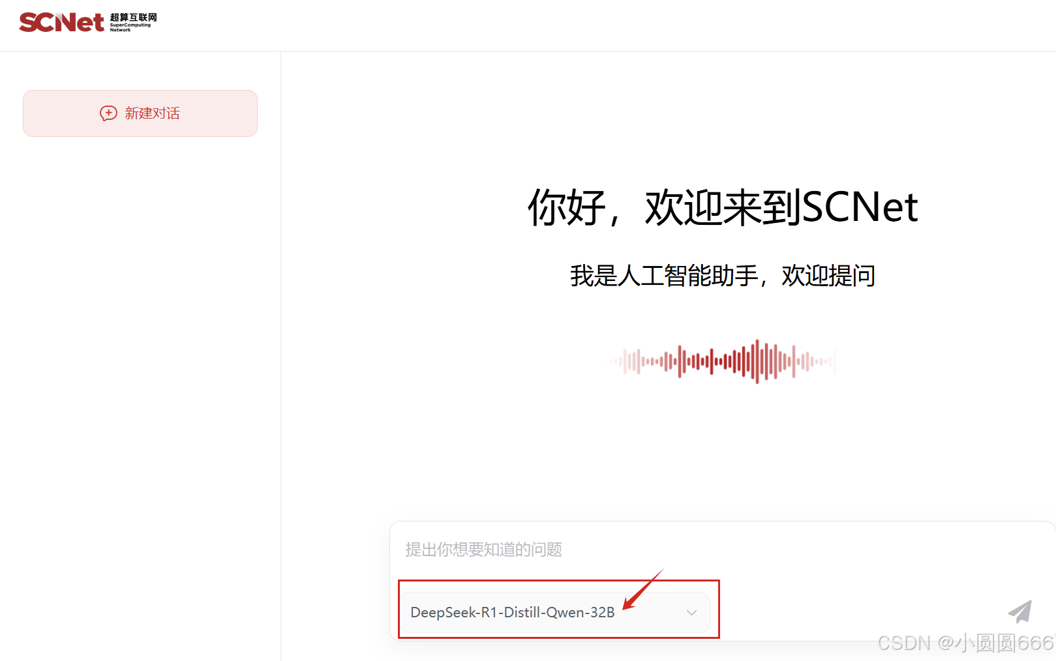The height and width of the screenshot is (661, 1056).
Task: Click the plus chat bubble icon
Action: pos(108,113)
